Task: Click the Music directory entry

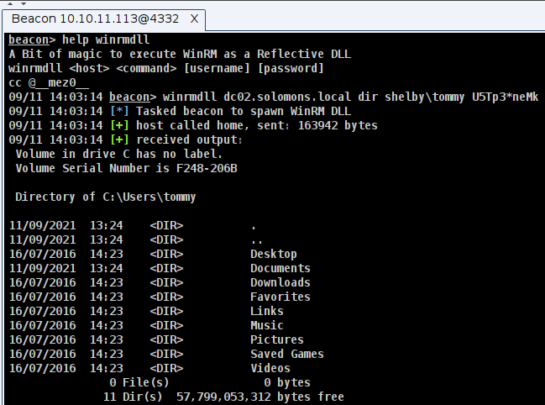Action: tap(266, 325)
